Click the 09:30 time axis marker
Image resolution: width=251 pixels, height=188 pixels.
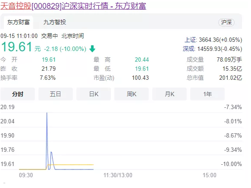coord(26,175)
